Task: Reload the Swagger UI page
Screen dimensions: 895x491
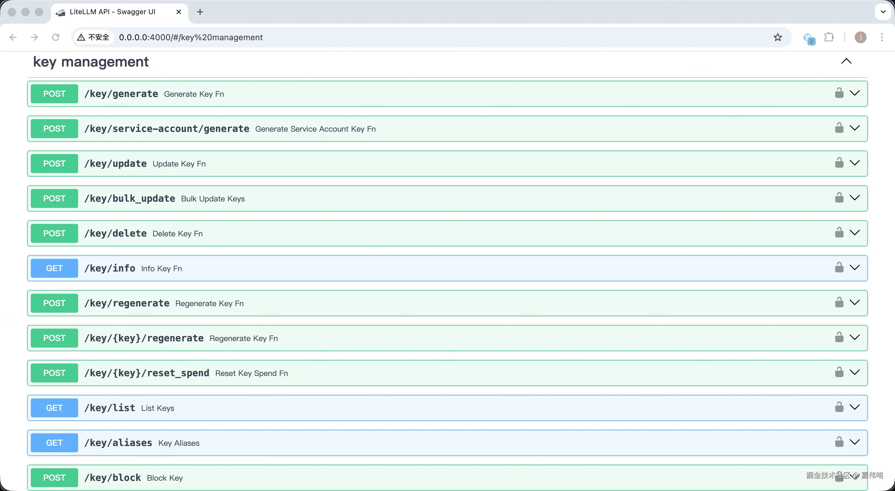Action: [x=56, y=37]
